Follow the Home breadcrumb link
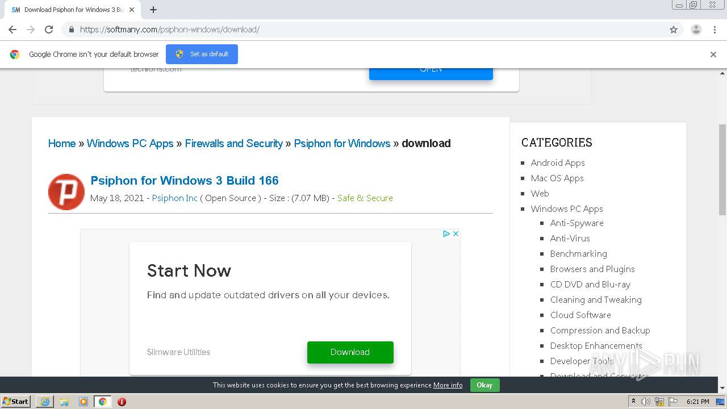The height and width of the screenshot is (409, 727). 62,144
